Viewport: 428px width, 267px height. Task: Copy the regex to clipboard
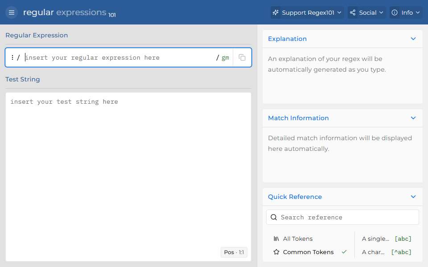(x=242, y=57)
